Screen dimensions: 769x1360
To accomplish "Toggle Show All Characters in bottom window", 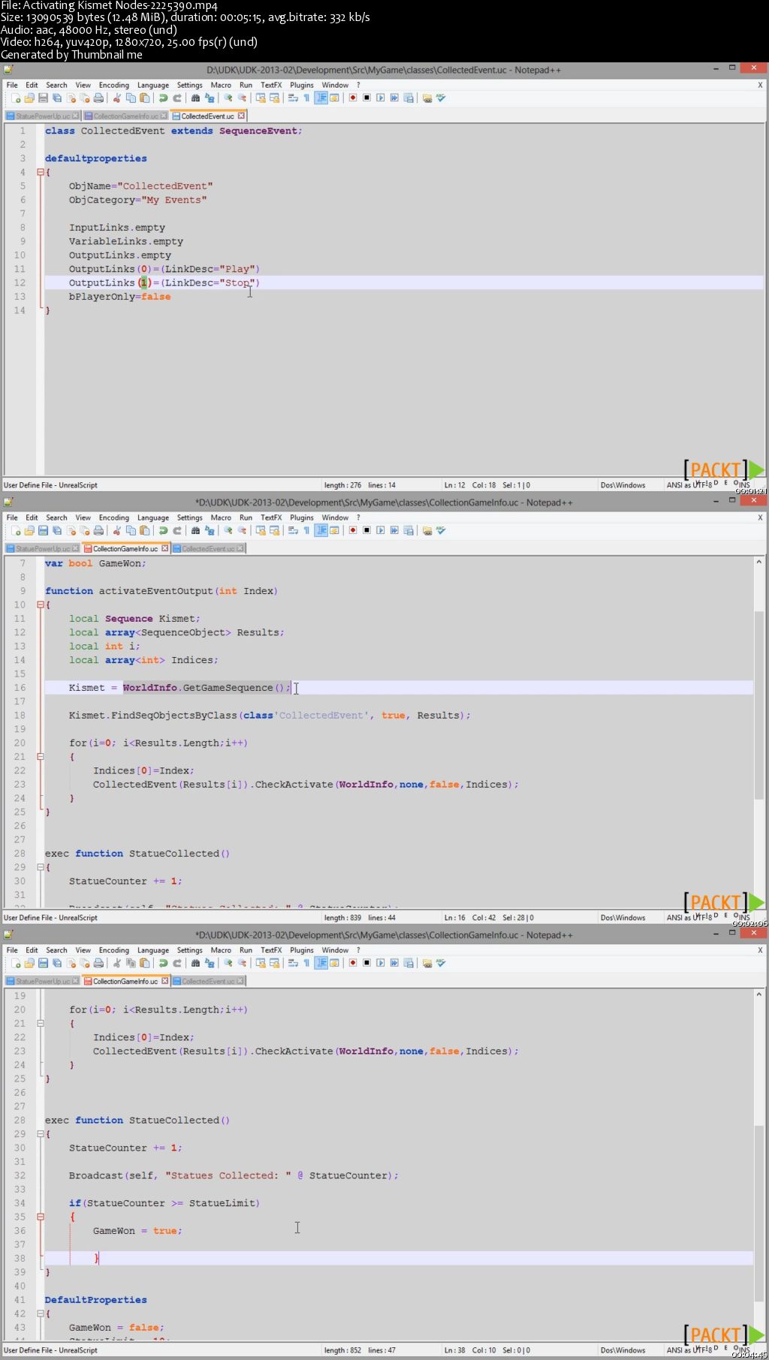I will click(x=306, y=963).
